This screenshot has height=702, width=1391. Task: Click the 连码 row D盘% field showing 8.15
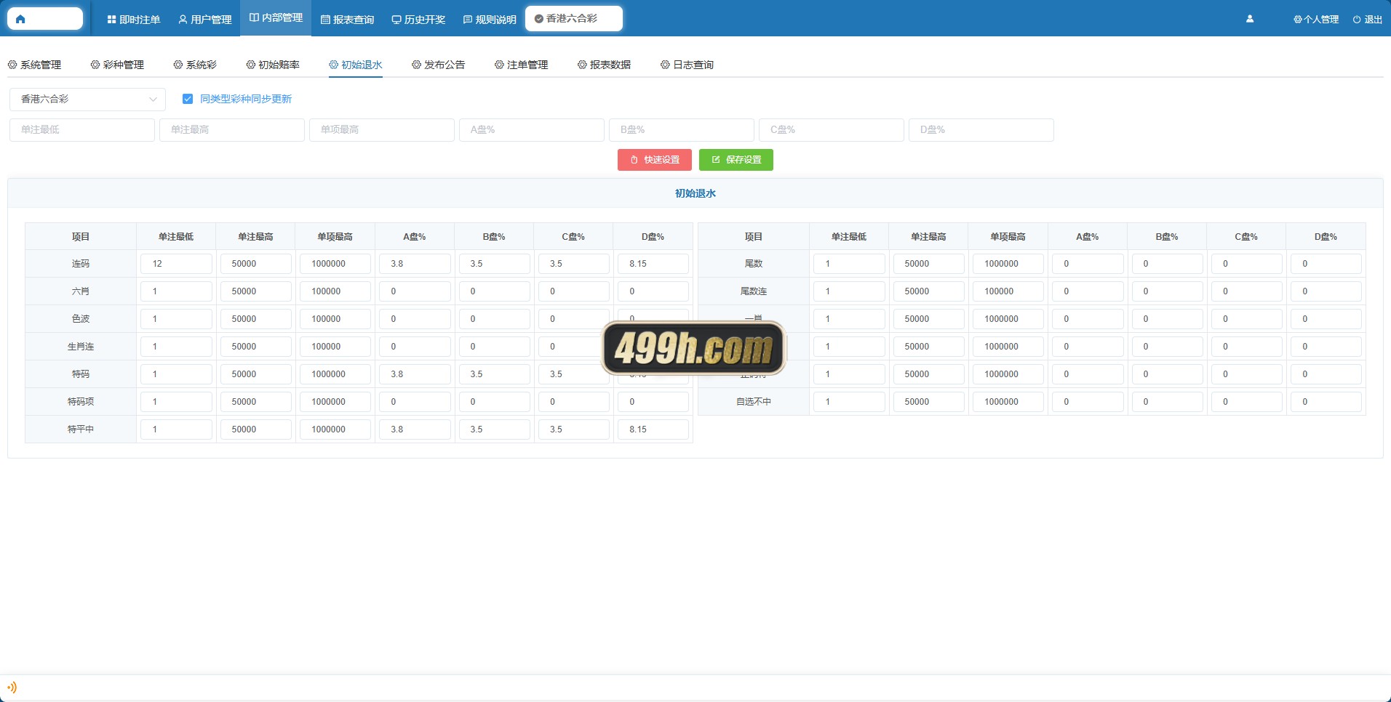(x=653, y=264)
